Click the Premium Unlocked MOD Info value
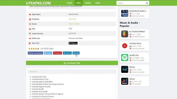This screenshot has height=99, width=177. [x=76, y=38]
